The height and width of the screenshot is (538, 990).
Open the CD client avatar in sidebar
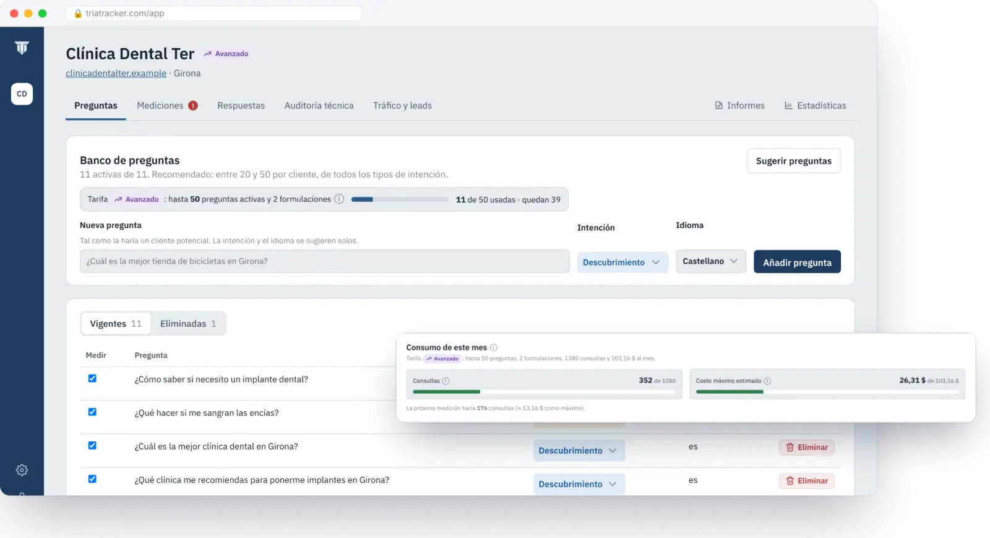click(22, 94)
